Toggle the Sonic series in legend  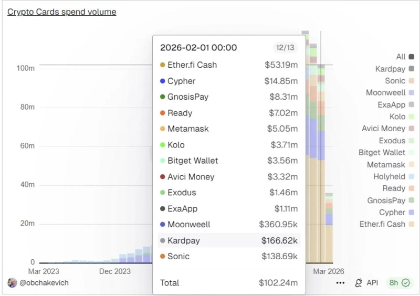pyautogui.click(x=395, y=81)
